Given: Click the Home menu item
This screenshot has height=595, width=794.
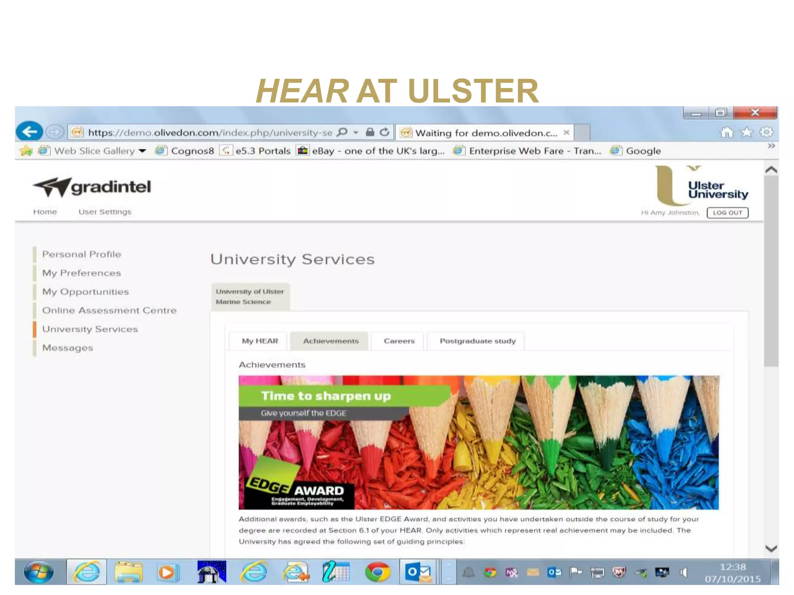Looking at the screenshot, I should coord(45,212).
